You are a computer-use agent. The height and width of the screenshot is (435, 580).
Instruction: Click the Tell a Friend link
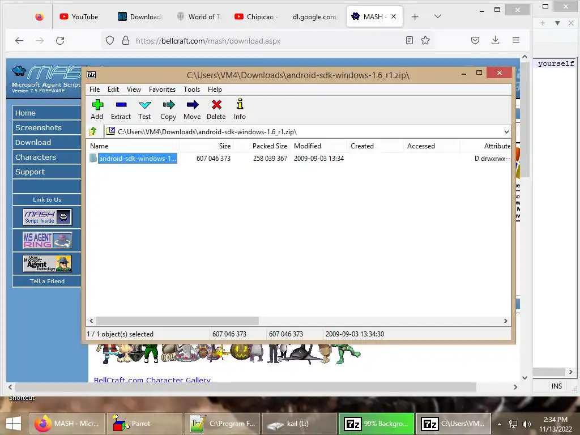point(48,281)
